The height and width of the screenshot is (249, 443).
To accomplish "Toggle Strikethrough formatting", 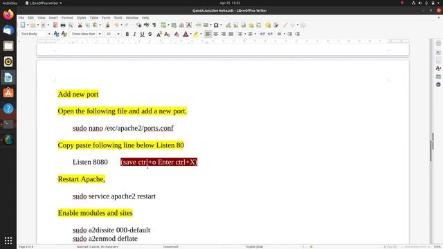I will click(150, 34).
